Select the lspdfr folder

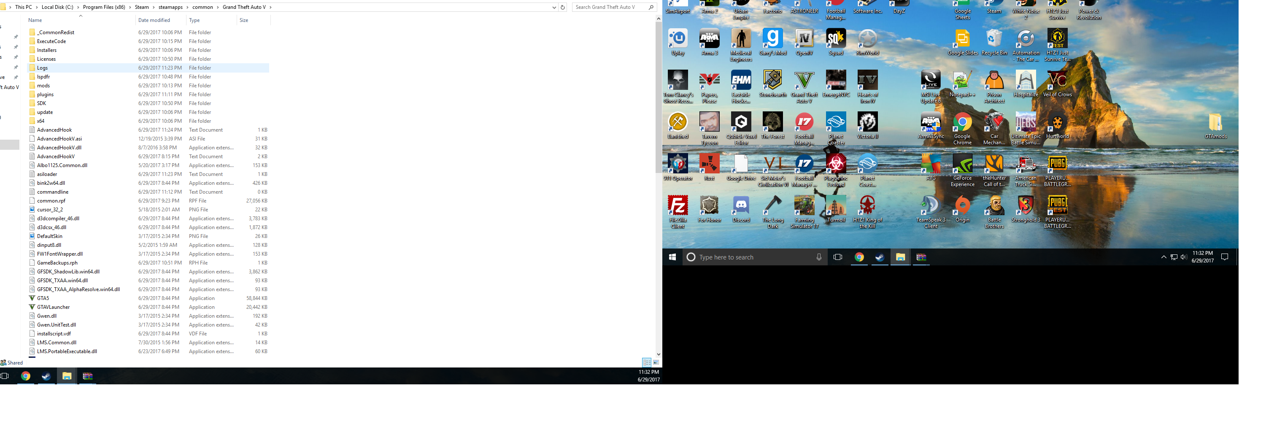[x=148, y=76]
